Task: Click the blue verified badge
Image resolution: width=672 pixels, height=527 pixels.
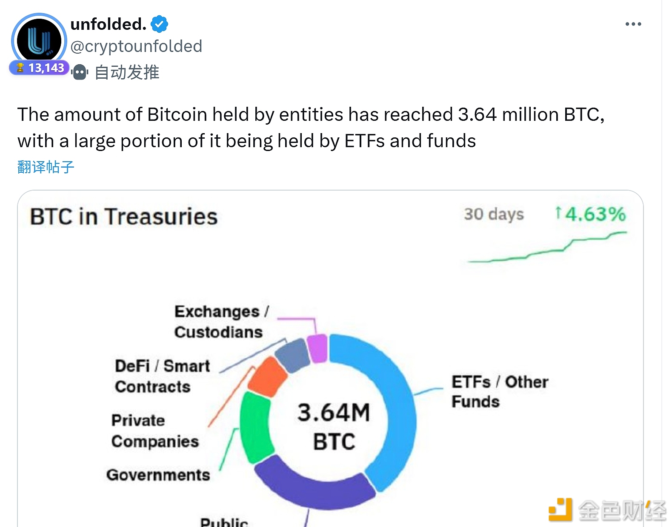Action: pyautogui.click(x=160, y=24)
